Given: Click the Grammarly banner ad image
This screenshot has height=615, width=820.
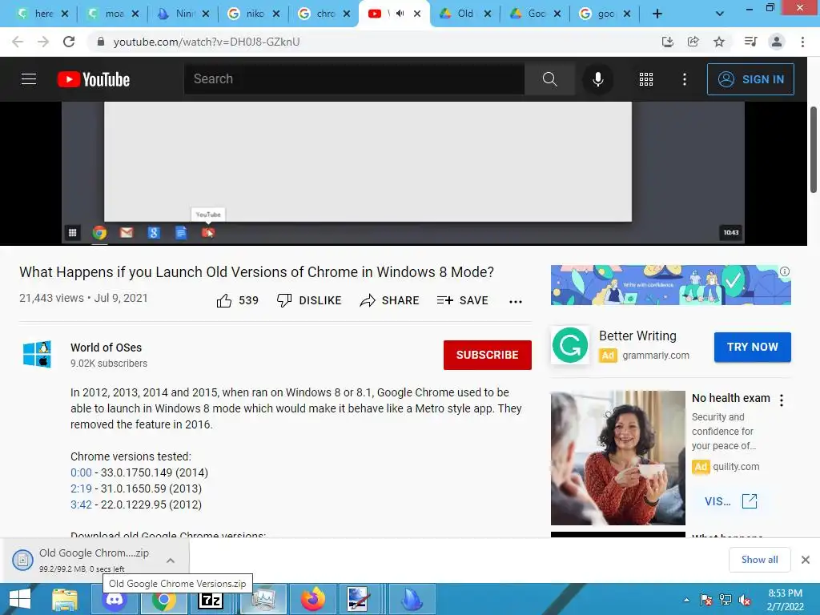Looking at the screenshot, I should [x=670, y=285].
